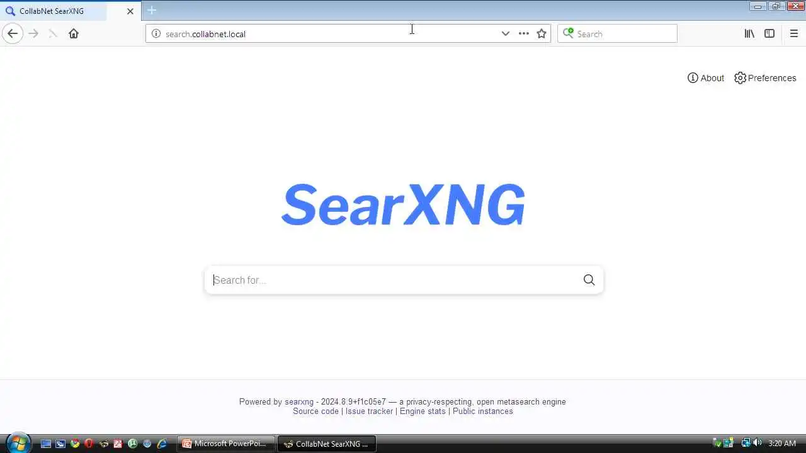Screen dimensions: 806x453
Task: Go to the browser Home page icon
Action: (74, 33)
